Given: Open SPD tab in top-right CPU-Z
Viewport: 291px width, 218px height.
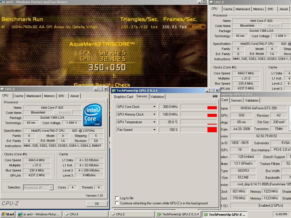Looking at the screenshot, I should [271, 9].
